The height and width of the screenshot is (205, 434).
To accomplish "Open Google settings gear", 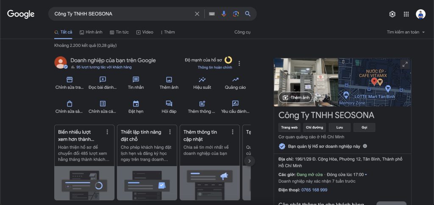I will (392, 14).
